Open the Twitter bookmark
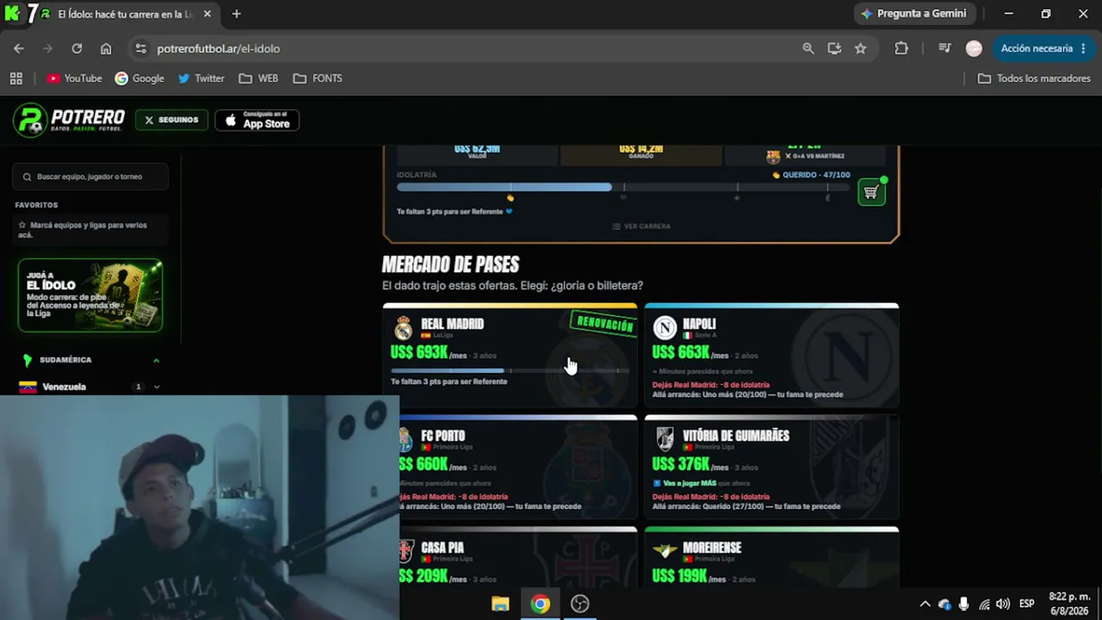Image resolution: width=1102 pixels, height=620 pixels. pos(201,78)
